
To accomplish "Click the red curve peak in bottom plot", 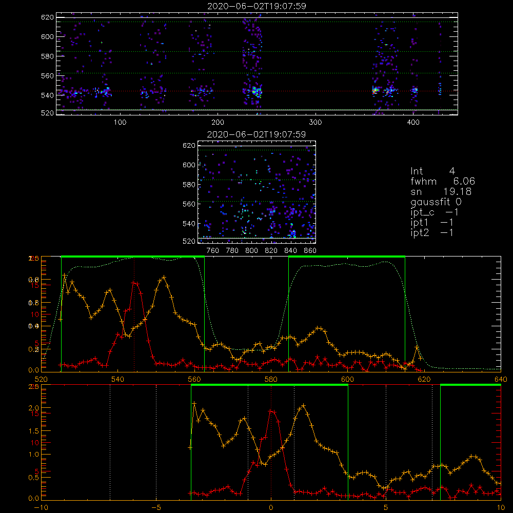I will pyautogui.click(x=271, y=411).
